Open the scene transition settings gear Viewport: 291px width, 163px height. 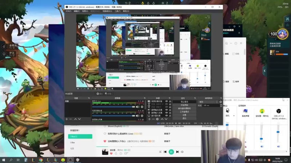point(220,102)
